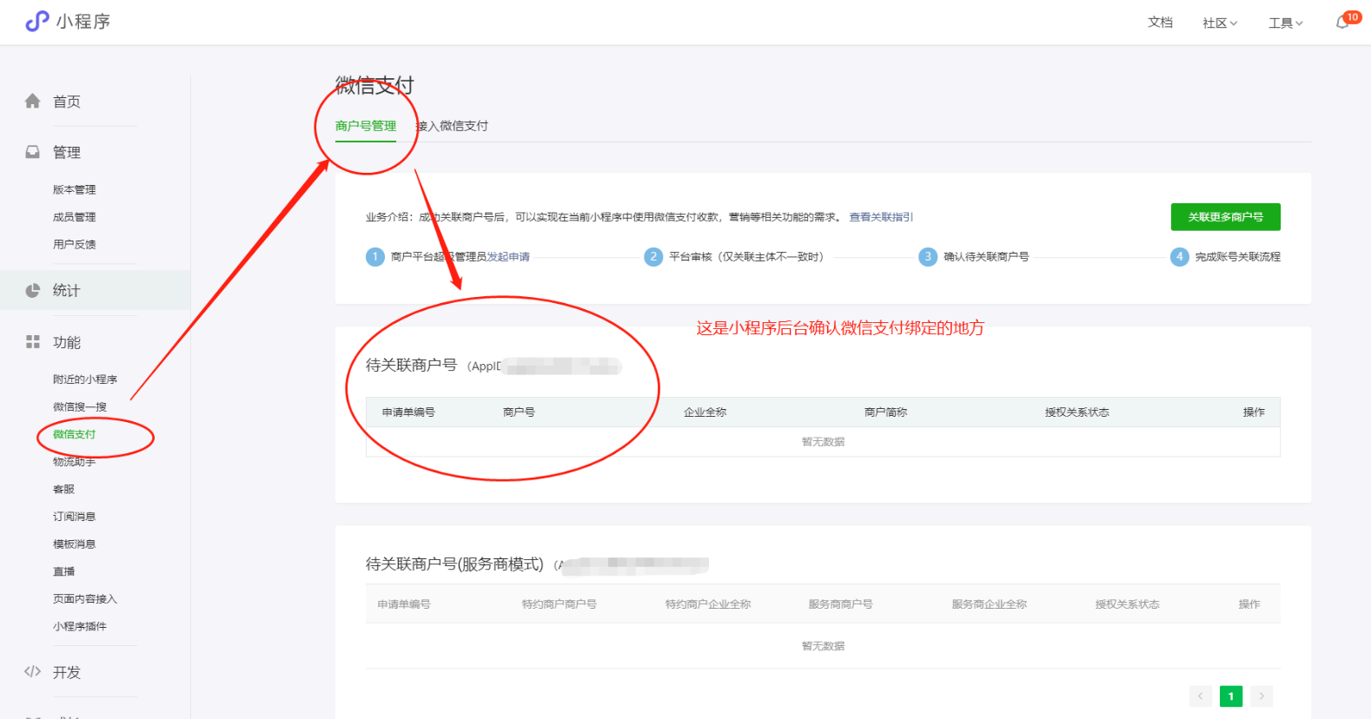Click the Mini Program logo icon

pos(36,21)
